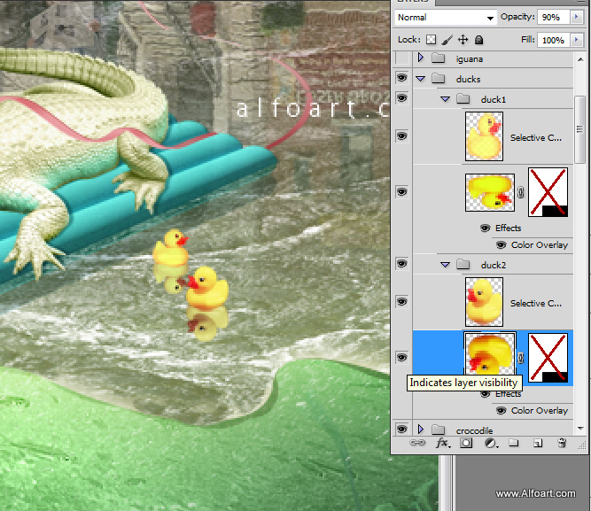Create a new layer

tap(538, 443)
